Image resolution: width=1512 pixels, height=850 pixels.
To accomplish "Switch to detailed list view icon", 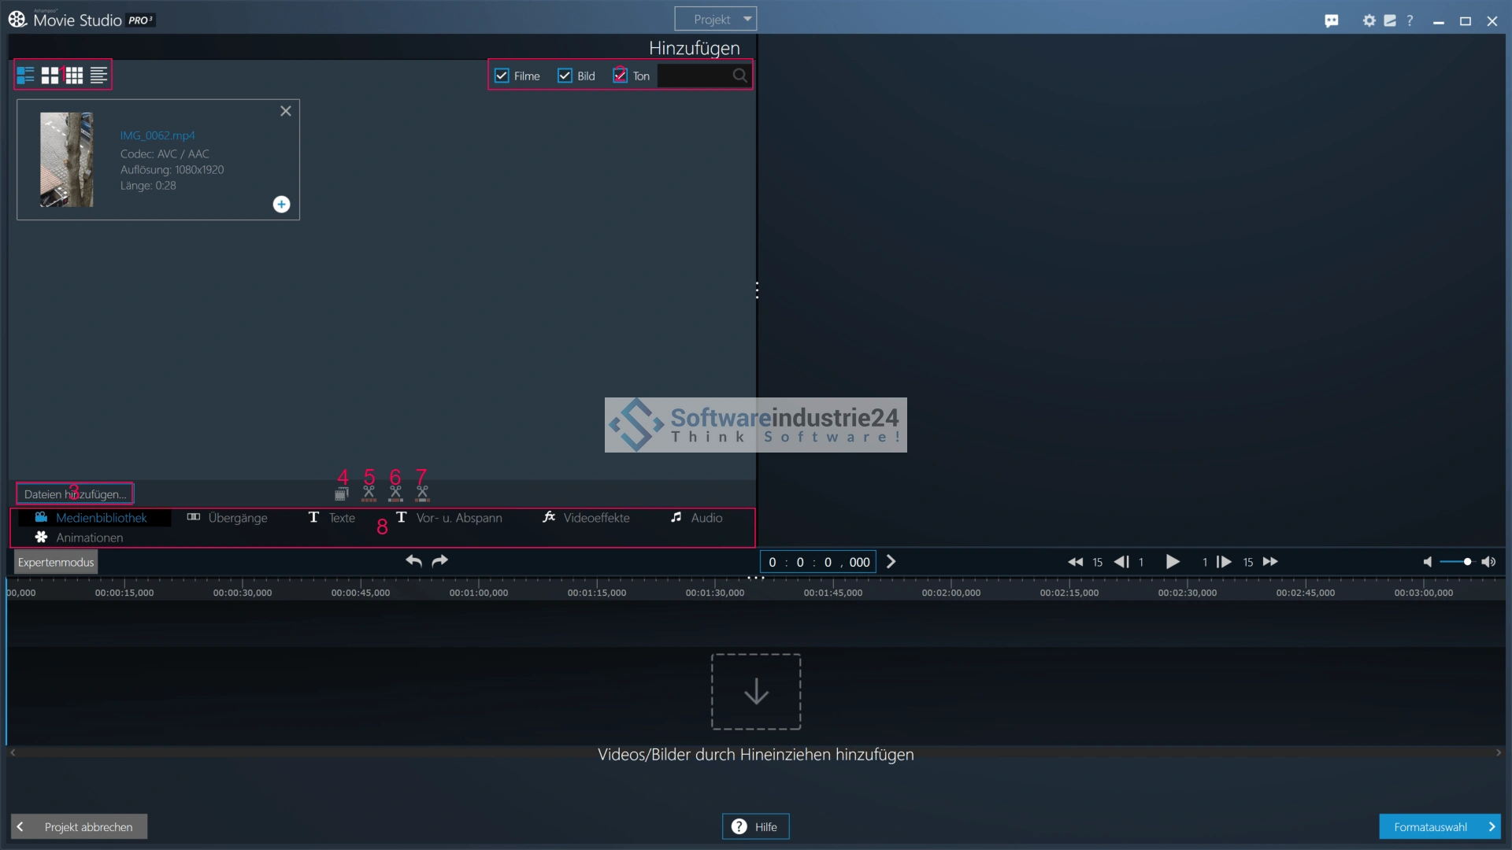I will 25,76.
